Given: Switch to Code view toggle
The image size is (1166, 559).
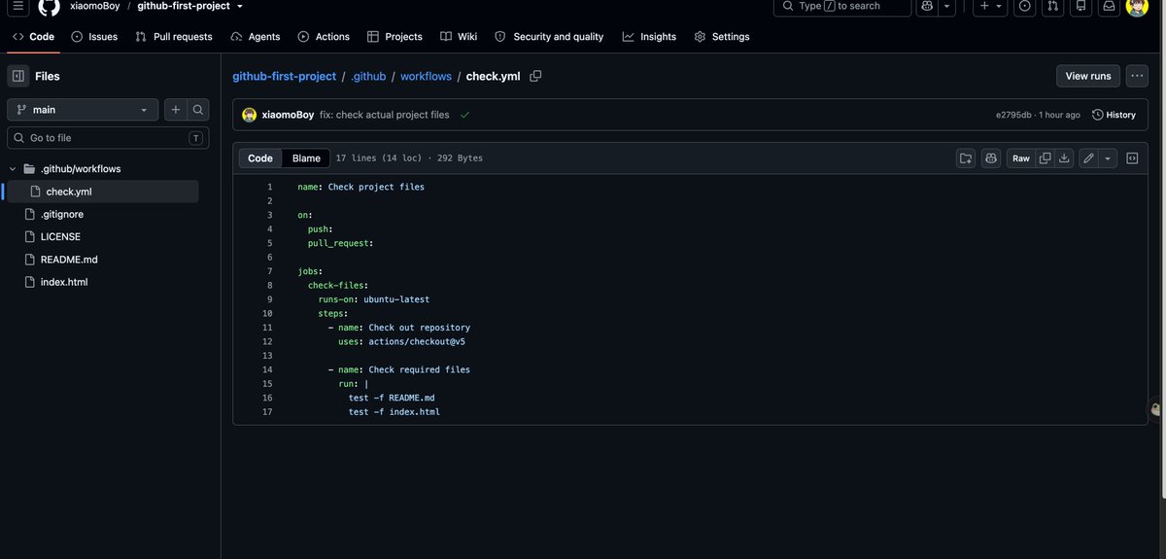Looking at the screenshot, I should pos(260,158).
